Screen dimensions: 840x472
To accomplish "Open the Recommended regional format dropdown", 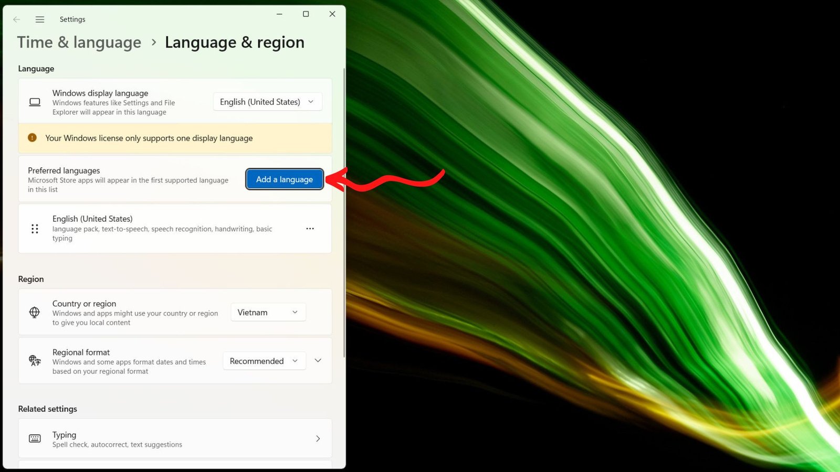I will click(x=264, y=361).
